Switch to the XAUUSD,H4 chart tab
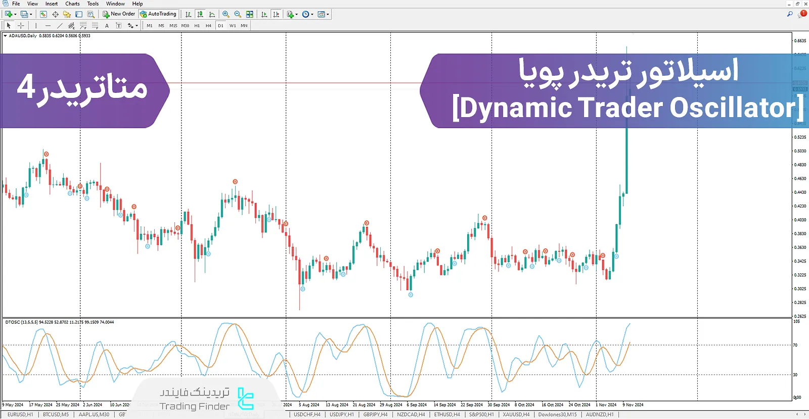This screenshot has height=419, width=809. click(x=516, y=414)
